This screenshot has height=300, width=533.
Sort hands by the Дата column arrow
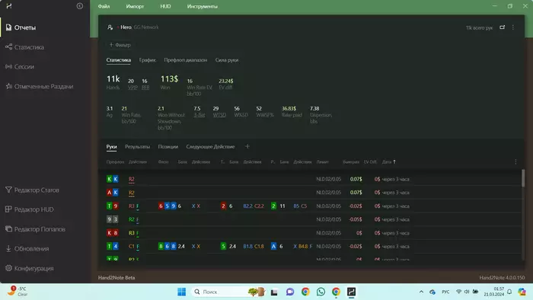(x=394, y=162)
